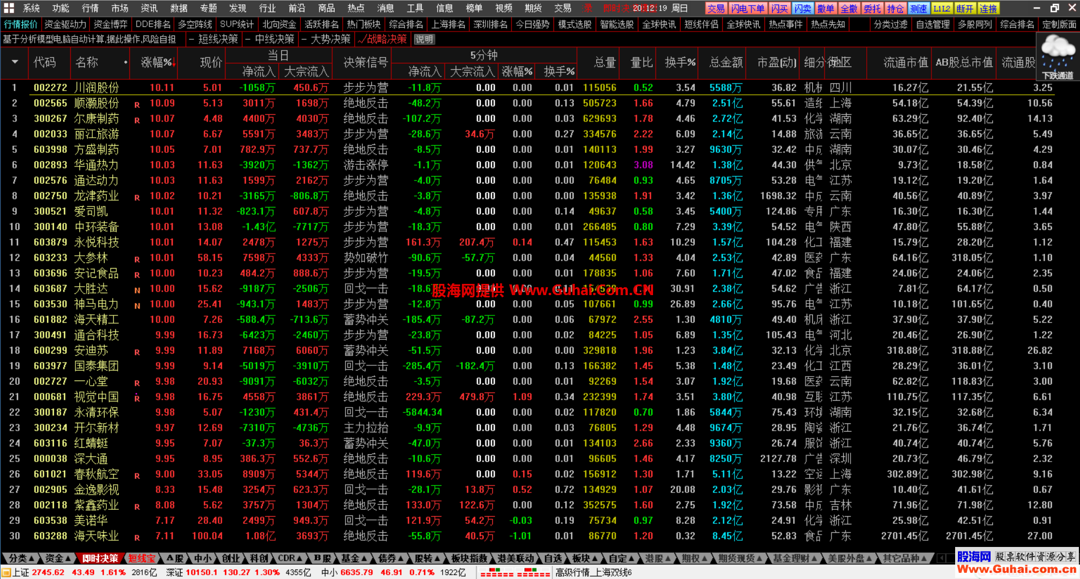The image size is (1080, 579).
Task: Click the 闪卖 flash sell button
Action: [x=803, y=8]
